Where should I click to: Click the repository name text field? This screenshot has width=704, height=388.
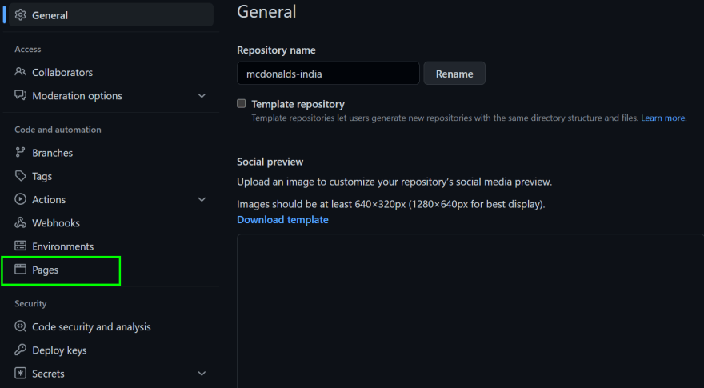(328, 73)
